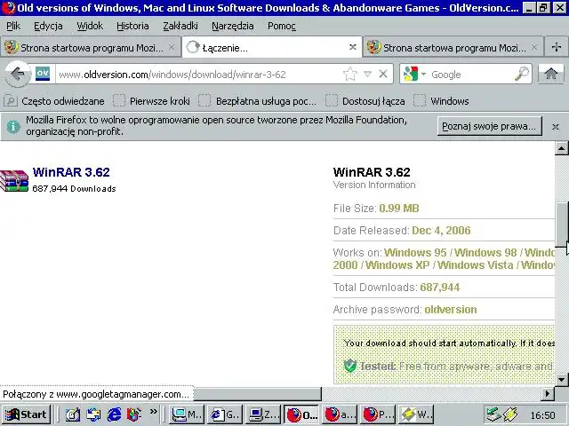This screenshot has height=426, width=569.
Task: Open the Windows Start menu
Action: click(x=26, y=414)
